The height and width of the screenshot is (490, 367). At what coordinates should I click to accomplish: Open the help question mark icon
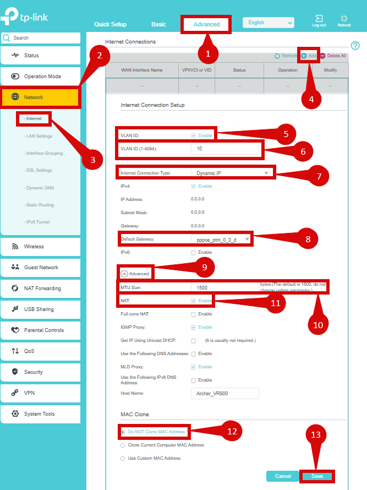tap(355, 46)
